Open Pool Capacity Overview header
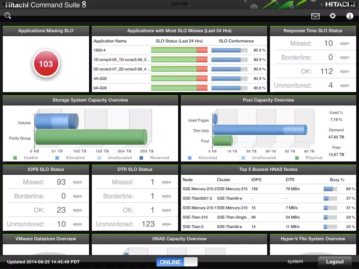Screen dimensions: 359x269 pos(268,100)
